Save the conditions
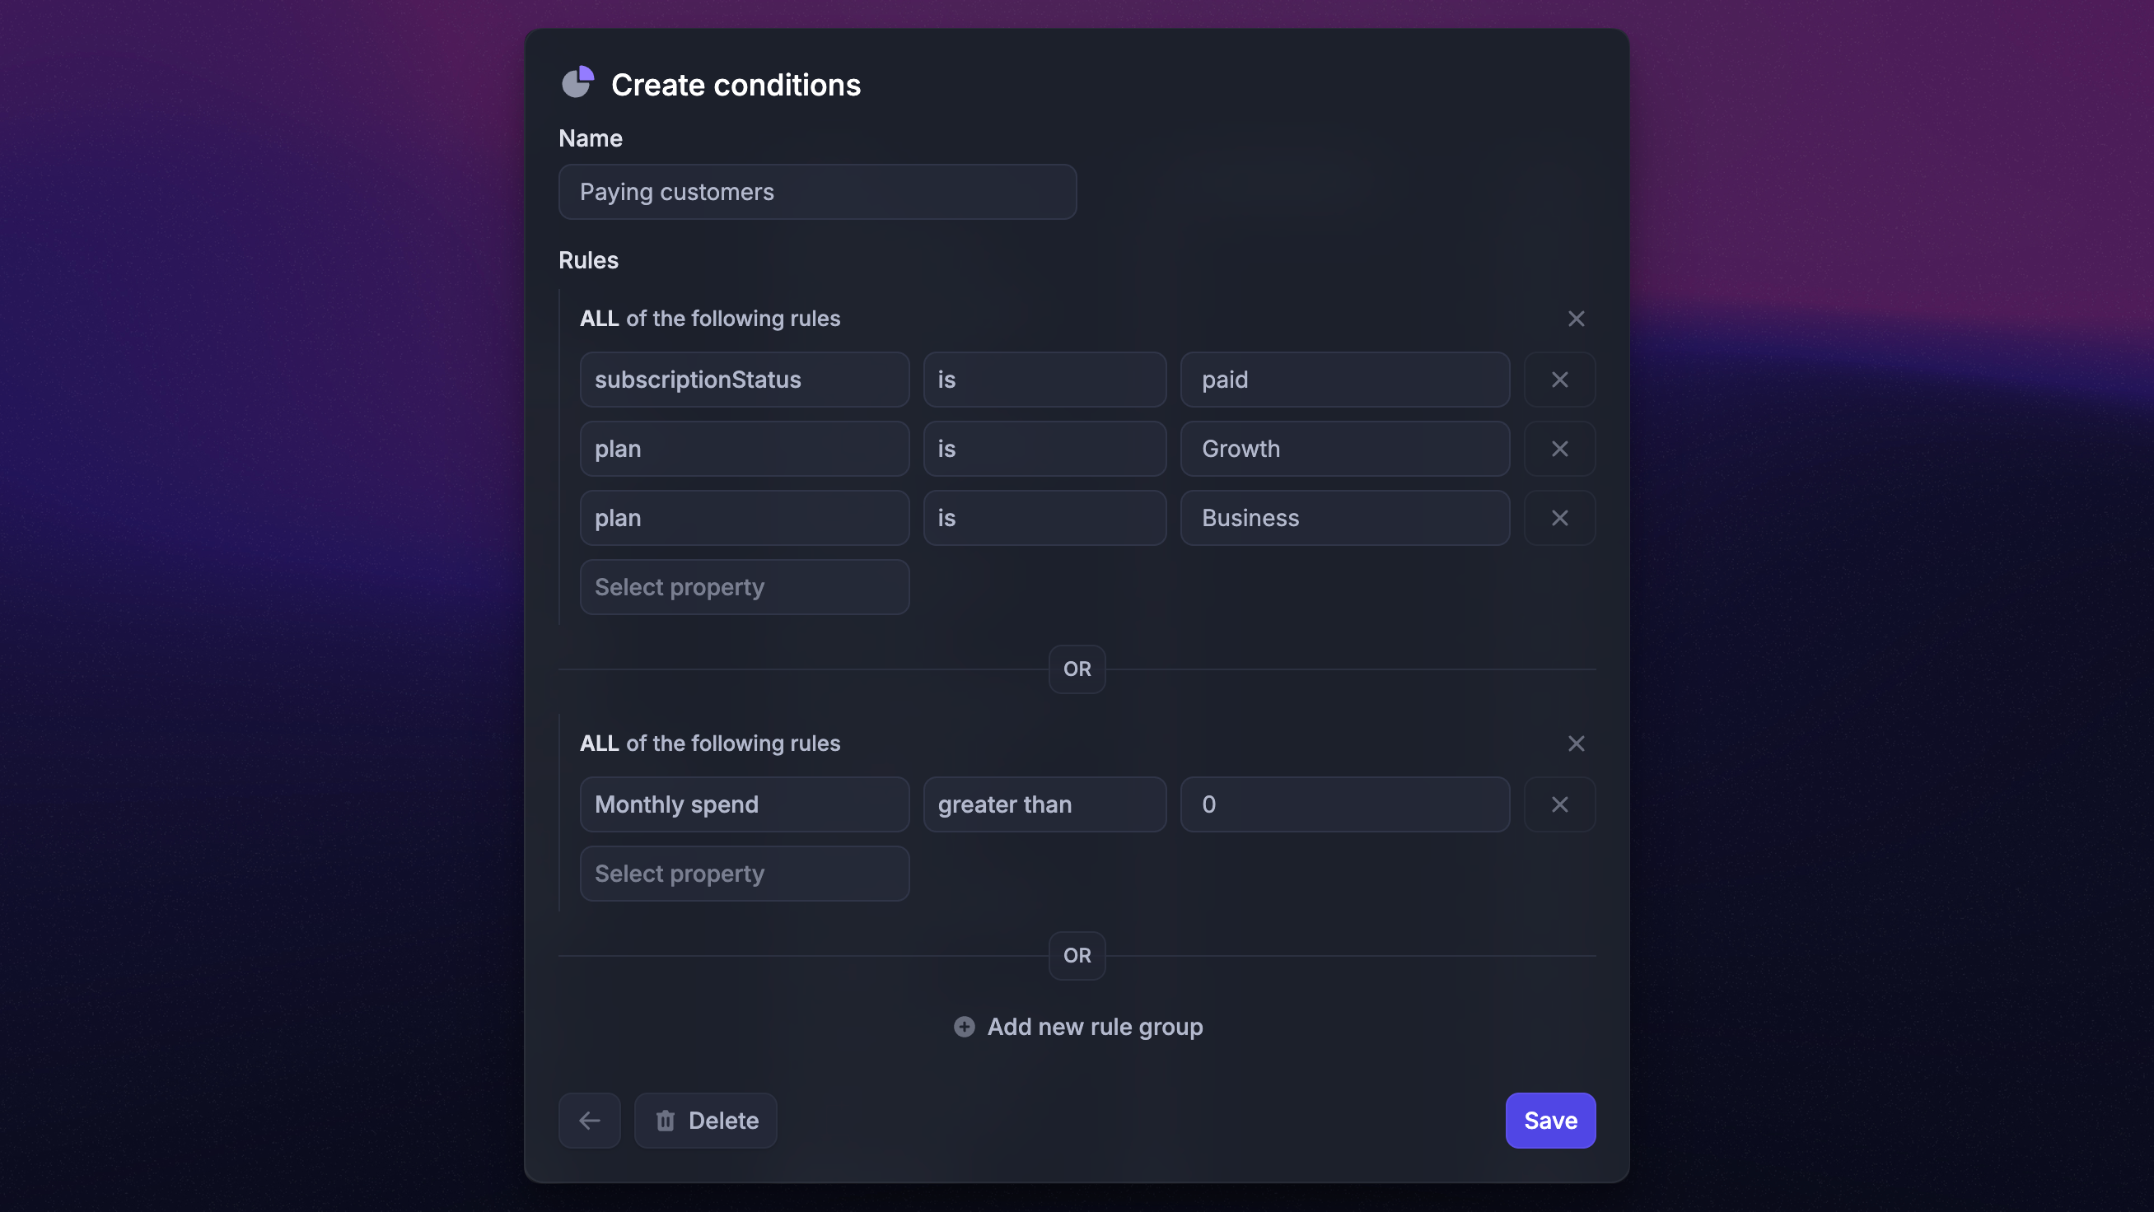Screen dimensions: 2154x1212 (1549, 1120)
